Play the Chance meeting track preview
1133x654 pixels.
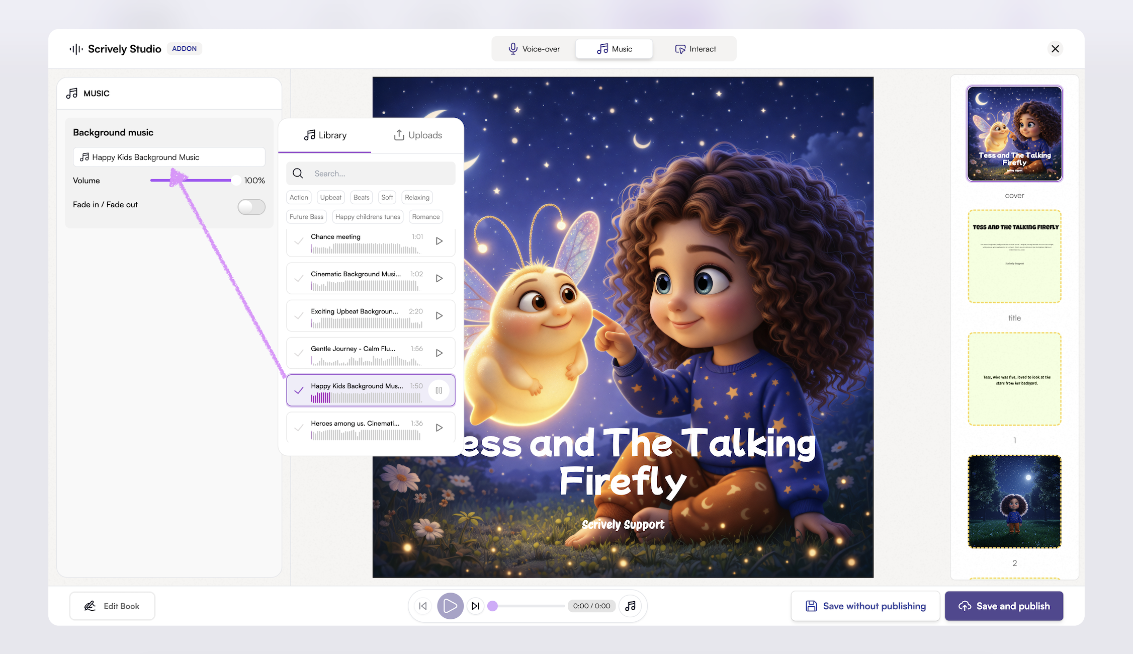click(439, 241)
